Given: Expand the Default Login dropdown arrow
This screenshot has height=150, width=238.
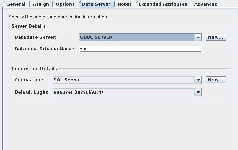Looking at the screenshot, I should pos(198,92).
